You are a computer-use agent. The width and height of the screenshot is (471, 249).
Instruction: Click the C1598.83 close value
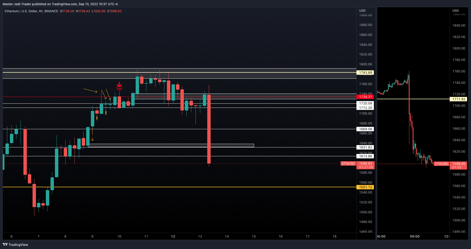114,11
